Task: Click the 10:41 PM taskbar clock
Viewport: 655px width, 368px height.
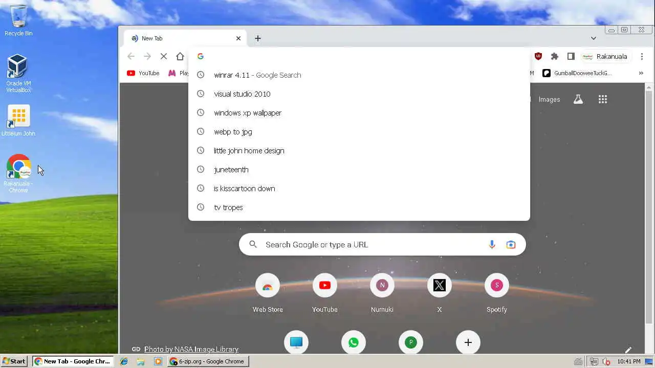Action: click(629, 361)
